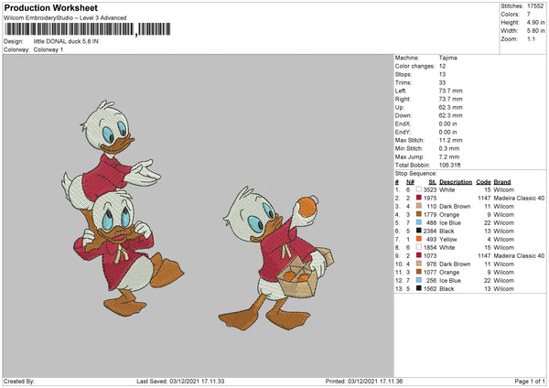Click the Yellow description in row 7
This screenshot has height=388, width=549.
tap(448, 239)
